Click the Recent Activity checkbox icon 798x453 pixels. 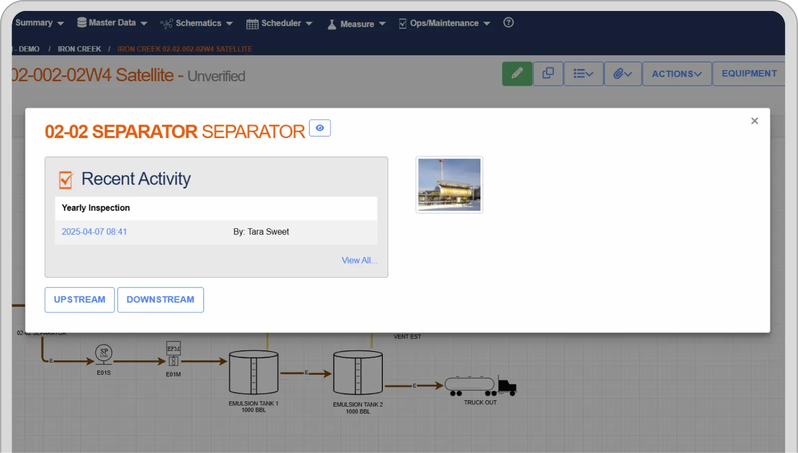[x=66, y=179]
